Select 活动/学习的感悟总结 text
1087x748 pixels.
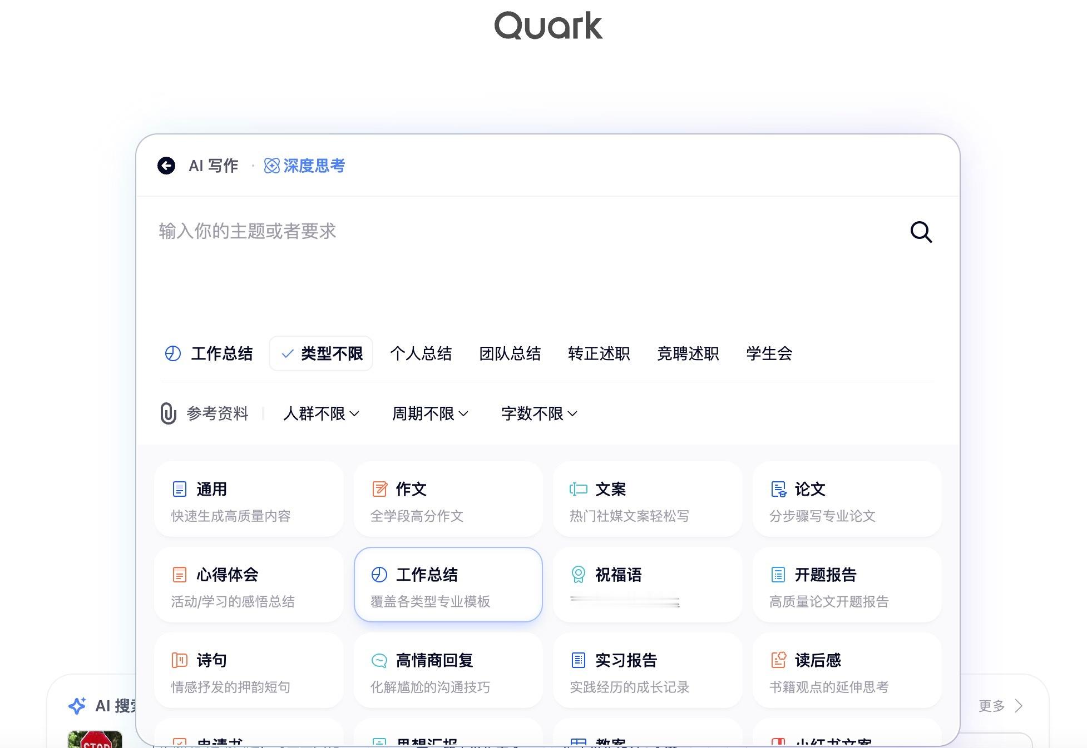(233, 602)
